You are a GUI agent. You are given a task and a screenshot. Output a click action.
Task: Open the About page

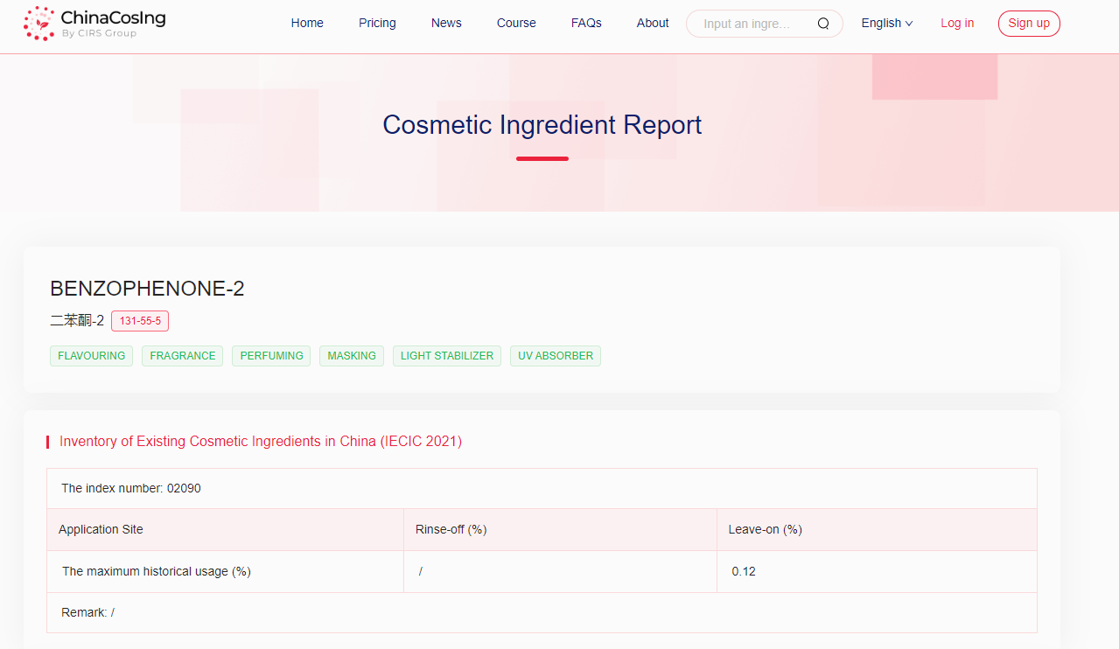pyautogui.click(x=653, y=24)
